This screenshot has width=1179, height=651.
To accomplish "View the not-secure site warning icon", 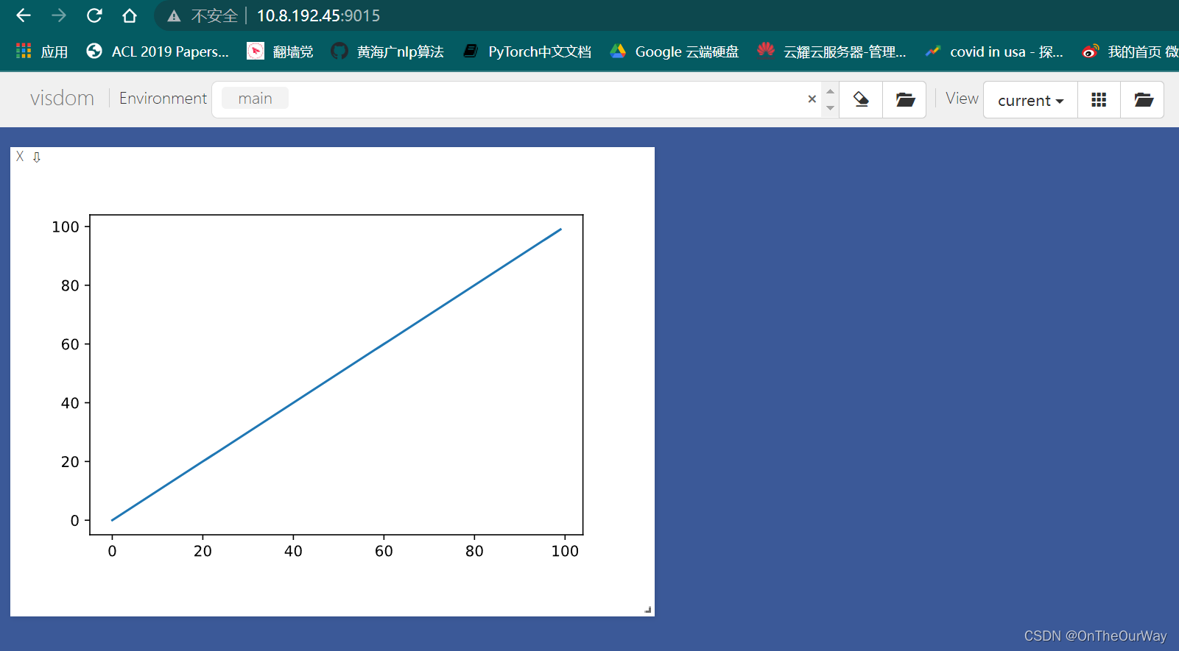I will click(174, 16).
